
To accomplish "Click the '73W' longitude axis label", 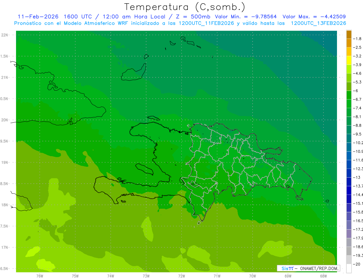I will [146, 276].
